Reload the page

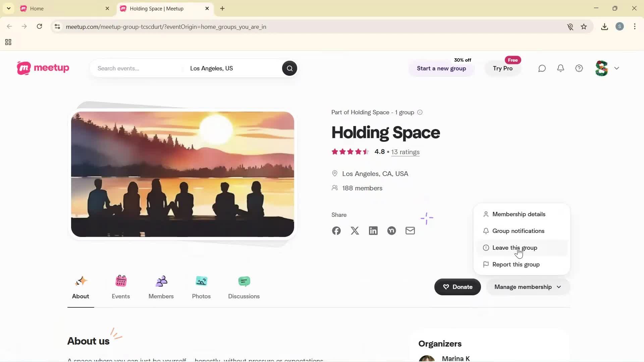click(x=39, y=26)
